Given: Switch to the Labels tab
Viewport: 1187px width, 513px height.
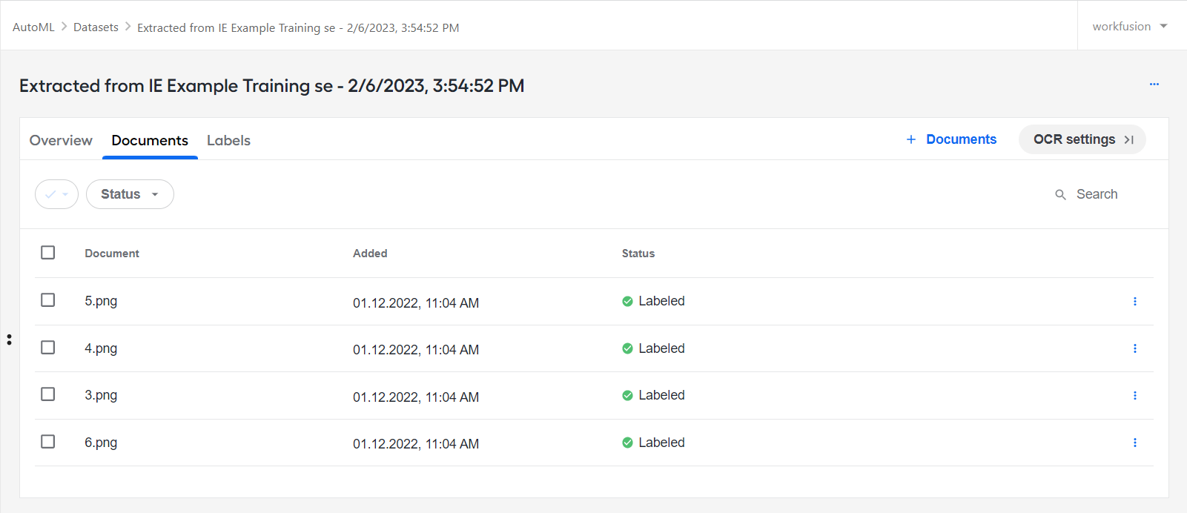Looking at the screenshot, I should coord(228,140).
